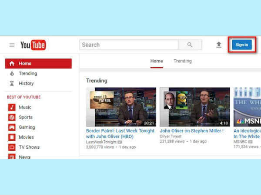Click the History hourglass icon
Screen dimensions: 261x195
coord(12,83)
